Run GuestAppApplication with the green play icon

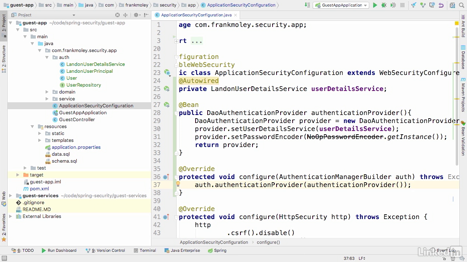click(x=375, y=5)
